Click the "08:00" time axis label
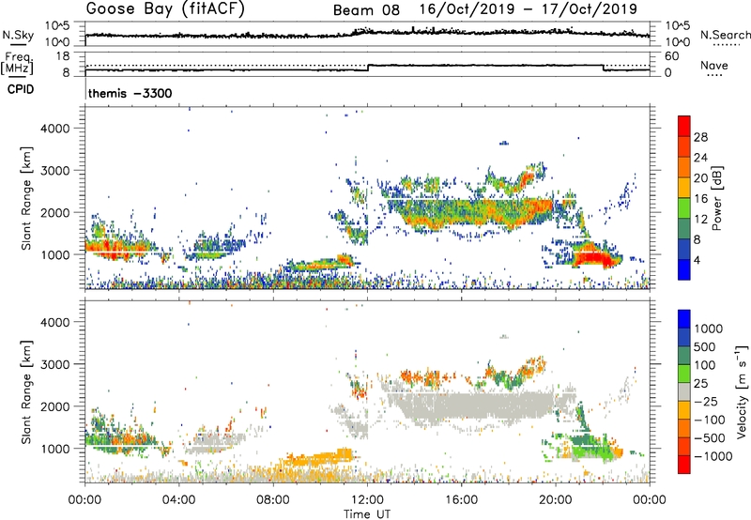751x520 pixels. click(273, 499)
